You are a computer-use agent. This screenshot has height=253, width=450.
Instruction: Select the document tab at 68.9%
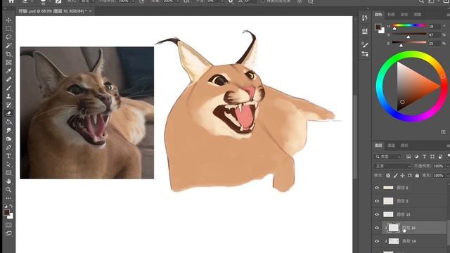click(x=53, y=11)
